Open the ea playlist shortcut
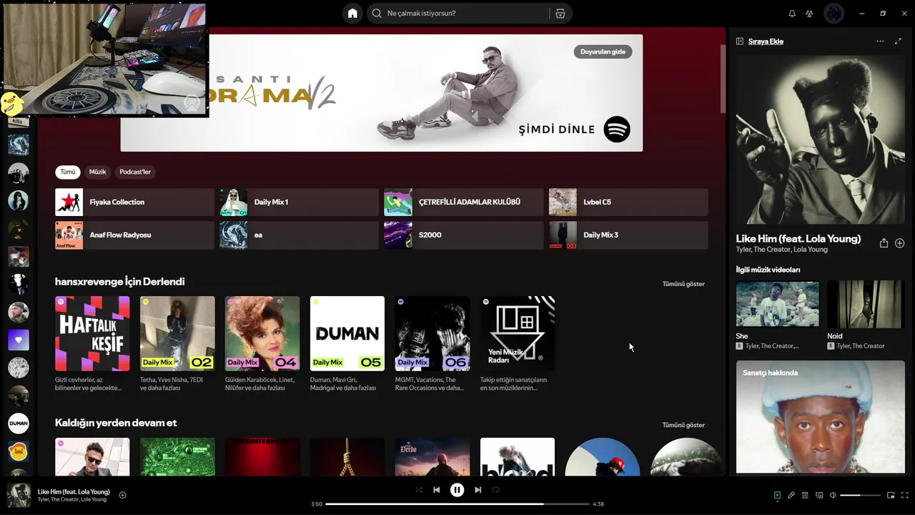 tap(299, 235)
